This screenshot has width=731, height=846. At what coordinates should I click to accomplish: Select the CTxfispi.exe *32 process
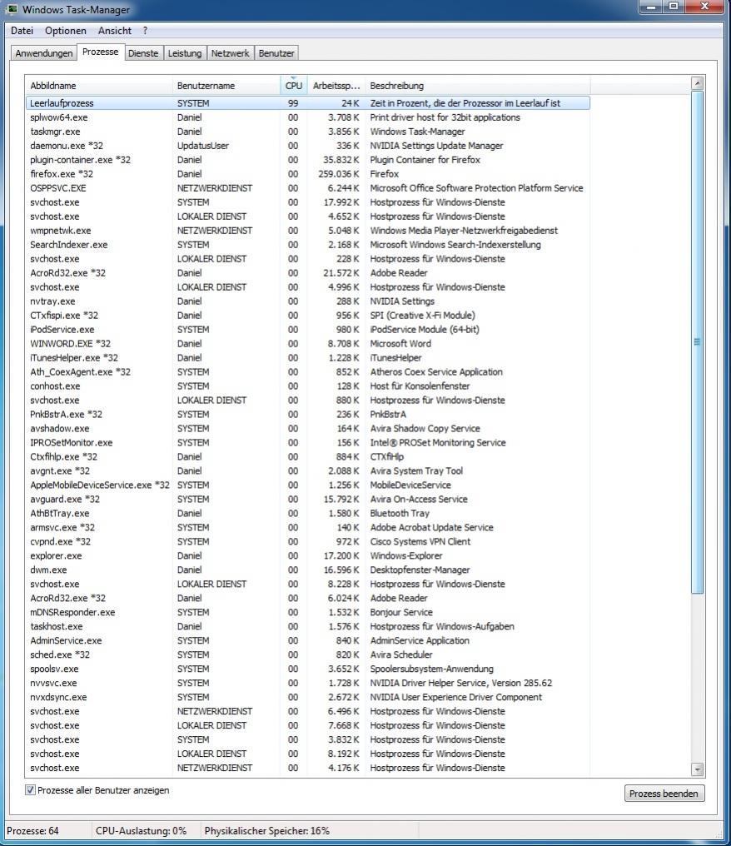pyautogui.click(x=307, y=315)
